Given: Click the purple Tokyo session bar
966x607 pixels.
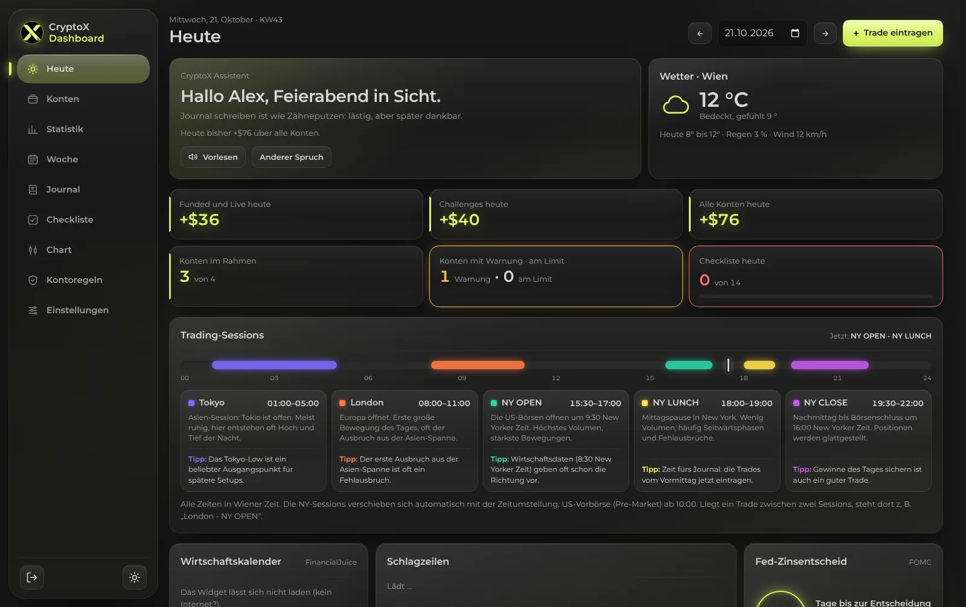Looking at the screenshot, I should [274, 365].
